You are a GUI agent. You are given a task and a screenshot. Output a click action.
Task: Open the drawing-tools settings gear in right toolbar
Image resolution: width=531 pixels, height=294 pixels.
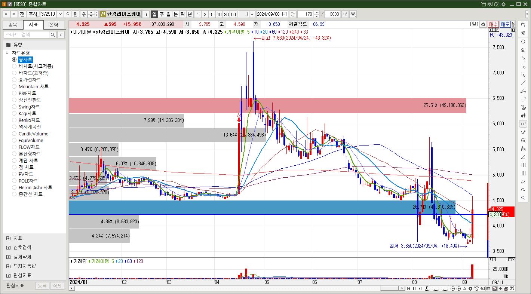[523, 33]
